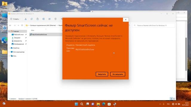Screen dimensions: 191x107
Task: Click the Не запускать button
Action: click(x=118, y=74)
